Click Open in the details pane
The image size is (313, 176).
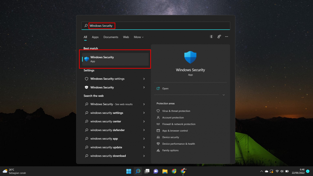pyautogui.click(x=165, y=88)
